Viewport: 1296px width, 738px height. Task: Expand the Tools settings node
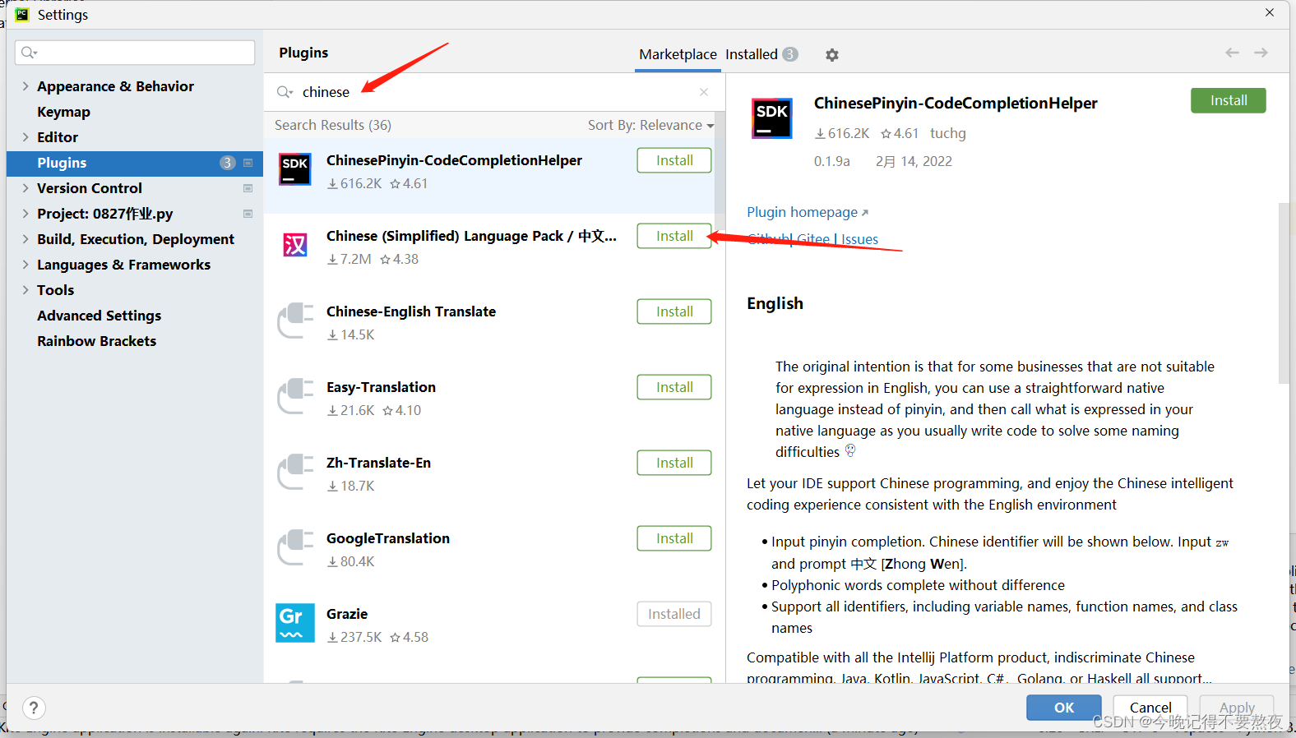(25, 290)
